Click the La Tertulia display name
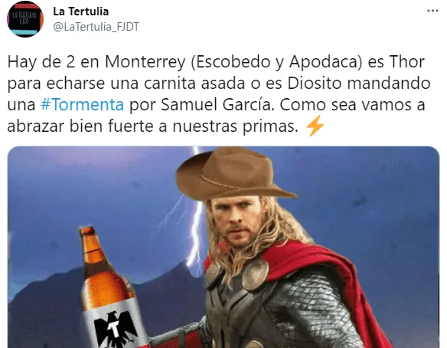The height and width of the screenshot is (348, 447). click(81, 11)
